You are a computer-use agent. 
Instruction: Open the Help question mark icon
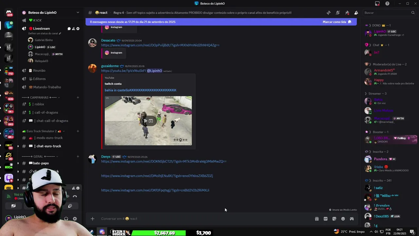[387, 4]
